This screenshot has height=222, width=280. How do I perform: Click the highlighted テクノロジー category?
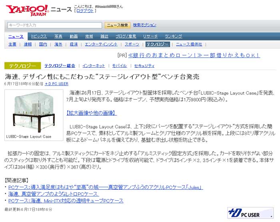pos(158,44)
